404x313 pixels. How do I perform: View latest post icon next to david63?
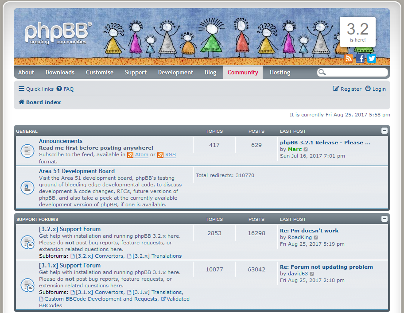[312, 274]
